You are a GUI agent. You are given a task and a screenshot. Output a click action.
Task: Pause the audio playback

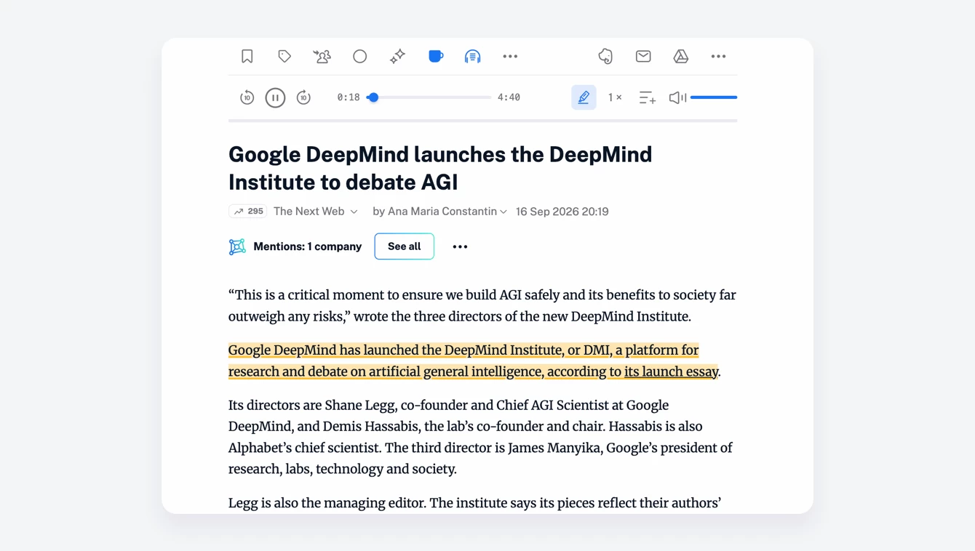click(x=275, y=97)
